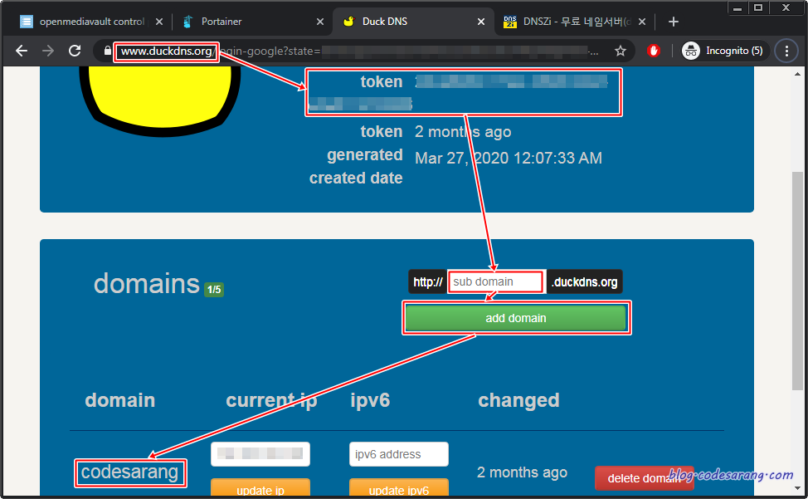The image size is (808, 499).
Task: Bookmark this page with the star icon
Action: point(621,51)
